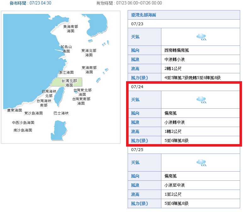Click the 風力(級) label in 07/25 section

[x=139, y=203]
